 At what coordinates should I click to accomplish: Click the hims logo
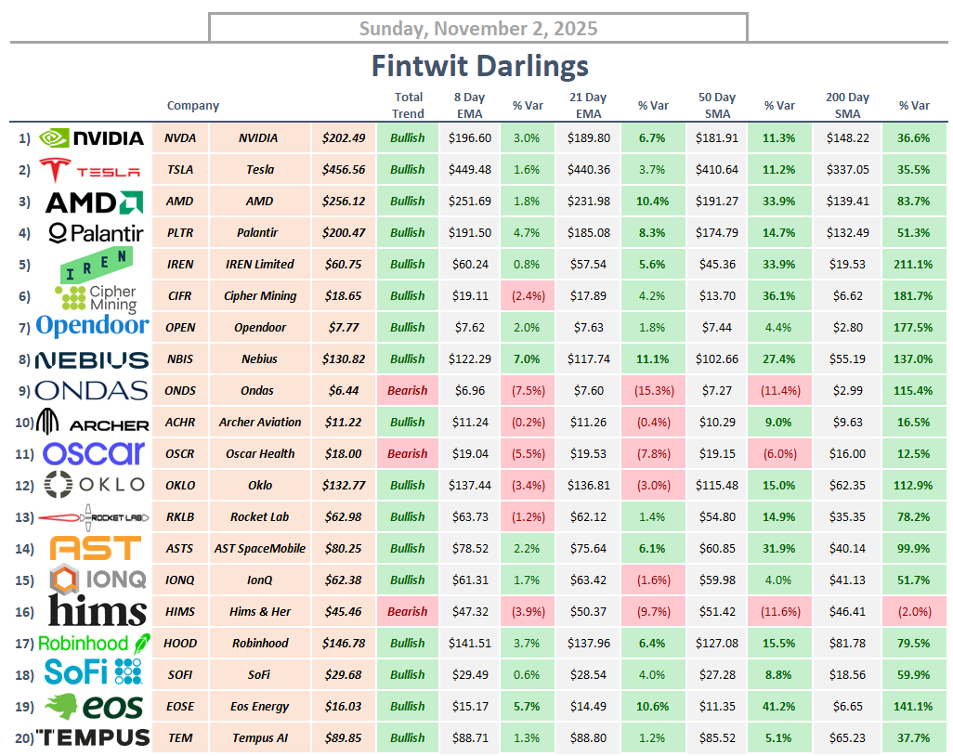(x=98, y=611)
